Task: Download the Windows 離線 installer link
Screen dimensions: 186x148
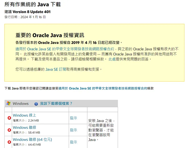Action: [x=24, y=127]
